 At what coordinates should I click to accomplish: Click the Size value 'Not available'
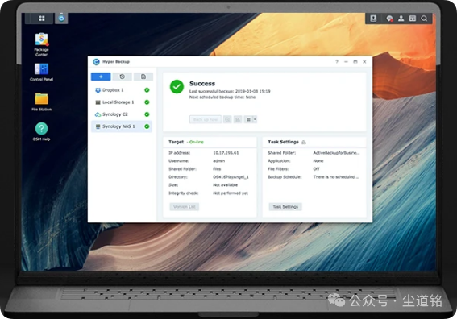(226, 185)
